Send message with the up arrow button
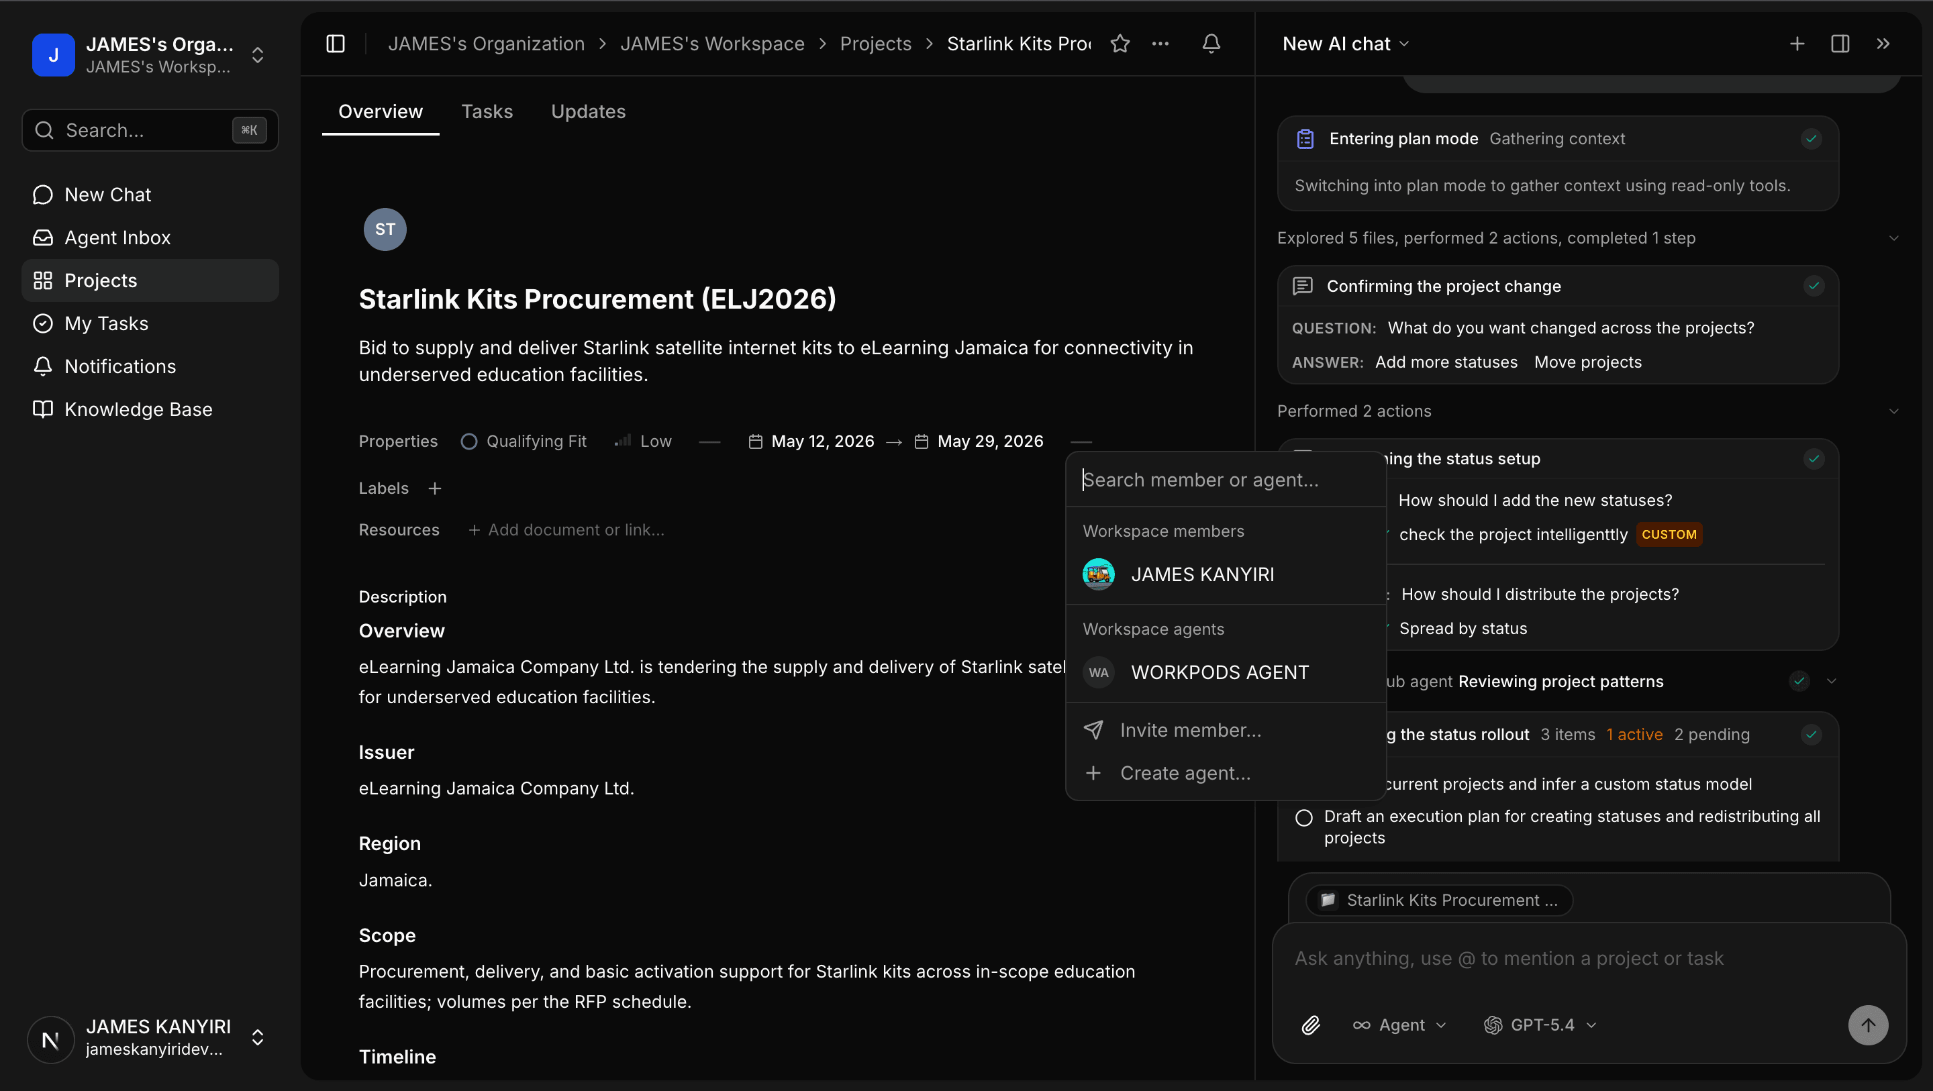 coord(1868,1025)
